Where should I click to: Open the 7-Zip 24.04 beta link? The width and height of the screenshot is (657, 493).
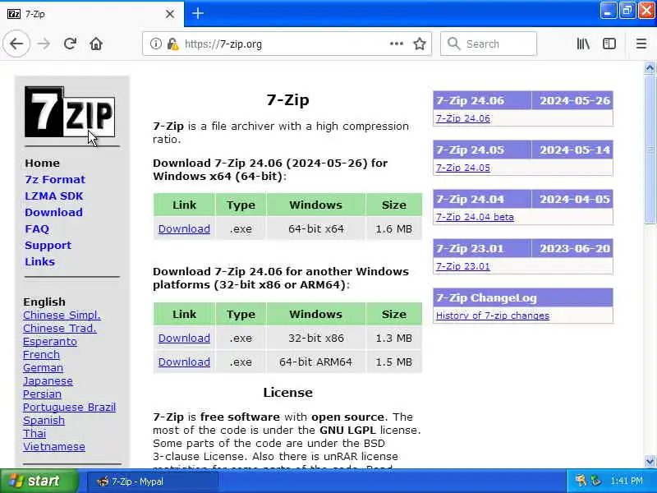click(475, 217)
